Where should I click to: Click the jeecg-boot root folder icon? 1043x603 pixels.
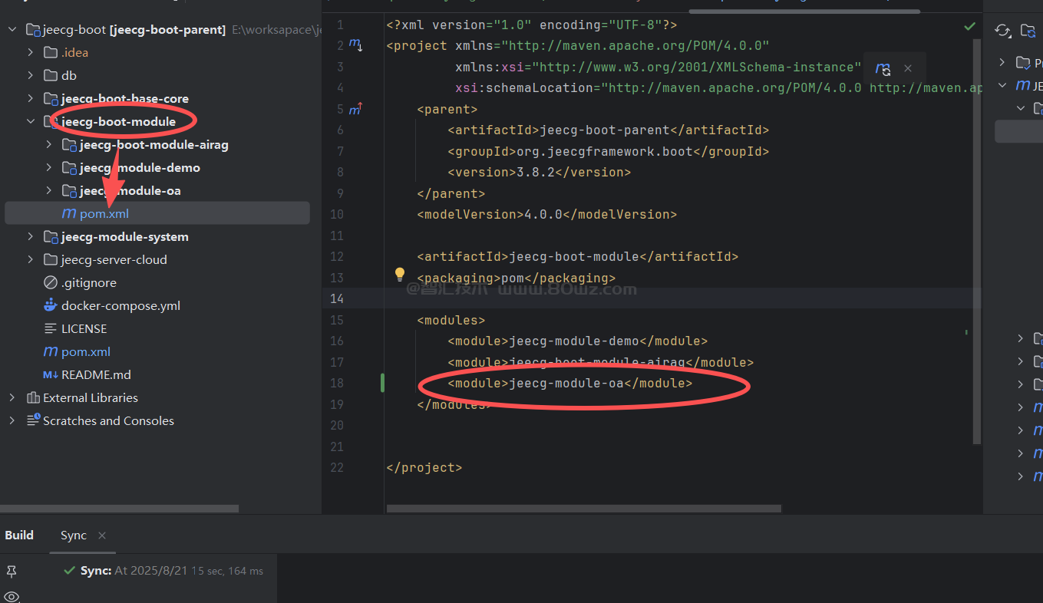pyautogui.click(x=33, y=29)
